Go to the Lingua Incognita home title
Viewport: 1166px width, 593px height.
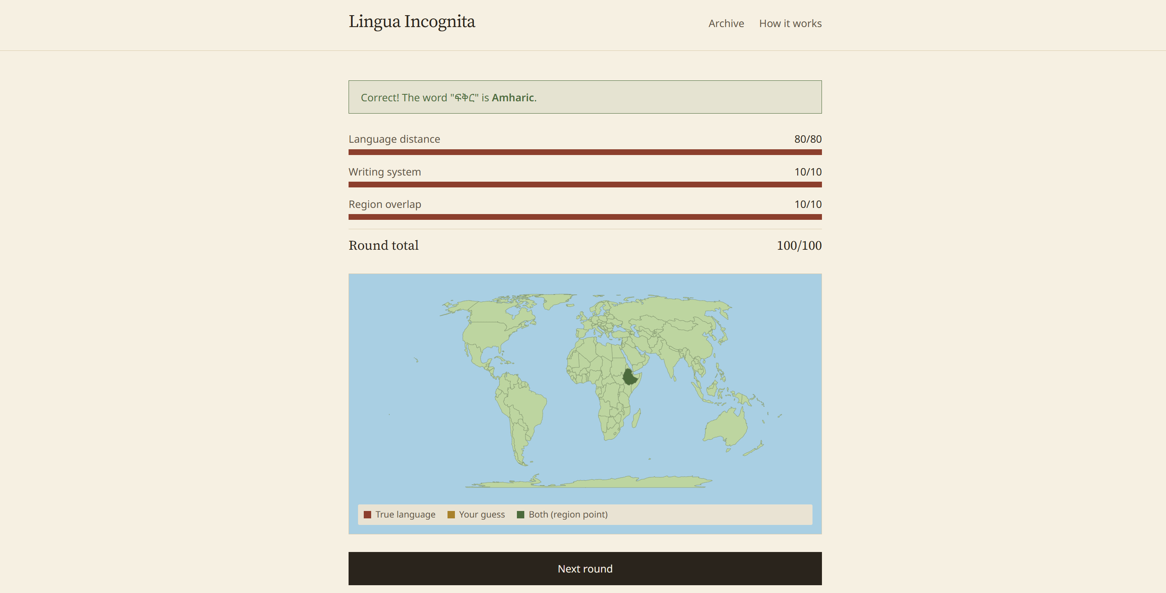tap(411, 22)
